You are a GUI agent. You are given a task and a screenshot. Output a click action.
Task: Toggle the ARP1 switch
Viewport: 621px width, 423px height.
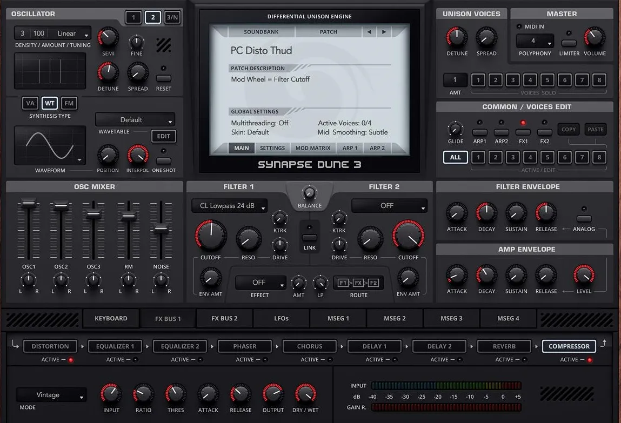[479, 132]
